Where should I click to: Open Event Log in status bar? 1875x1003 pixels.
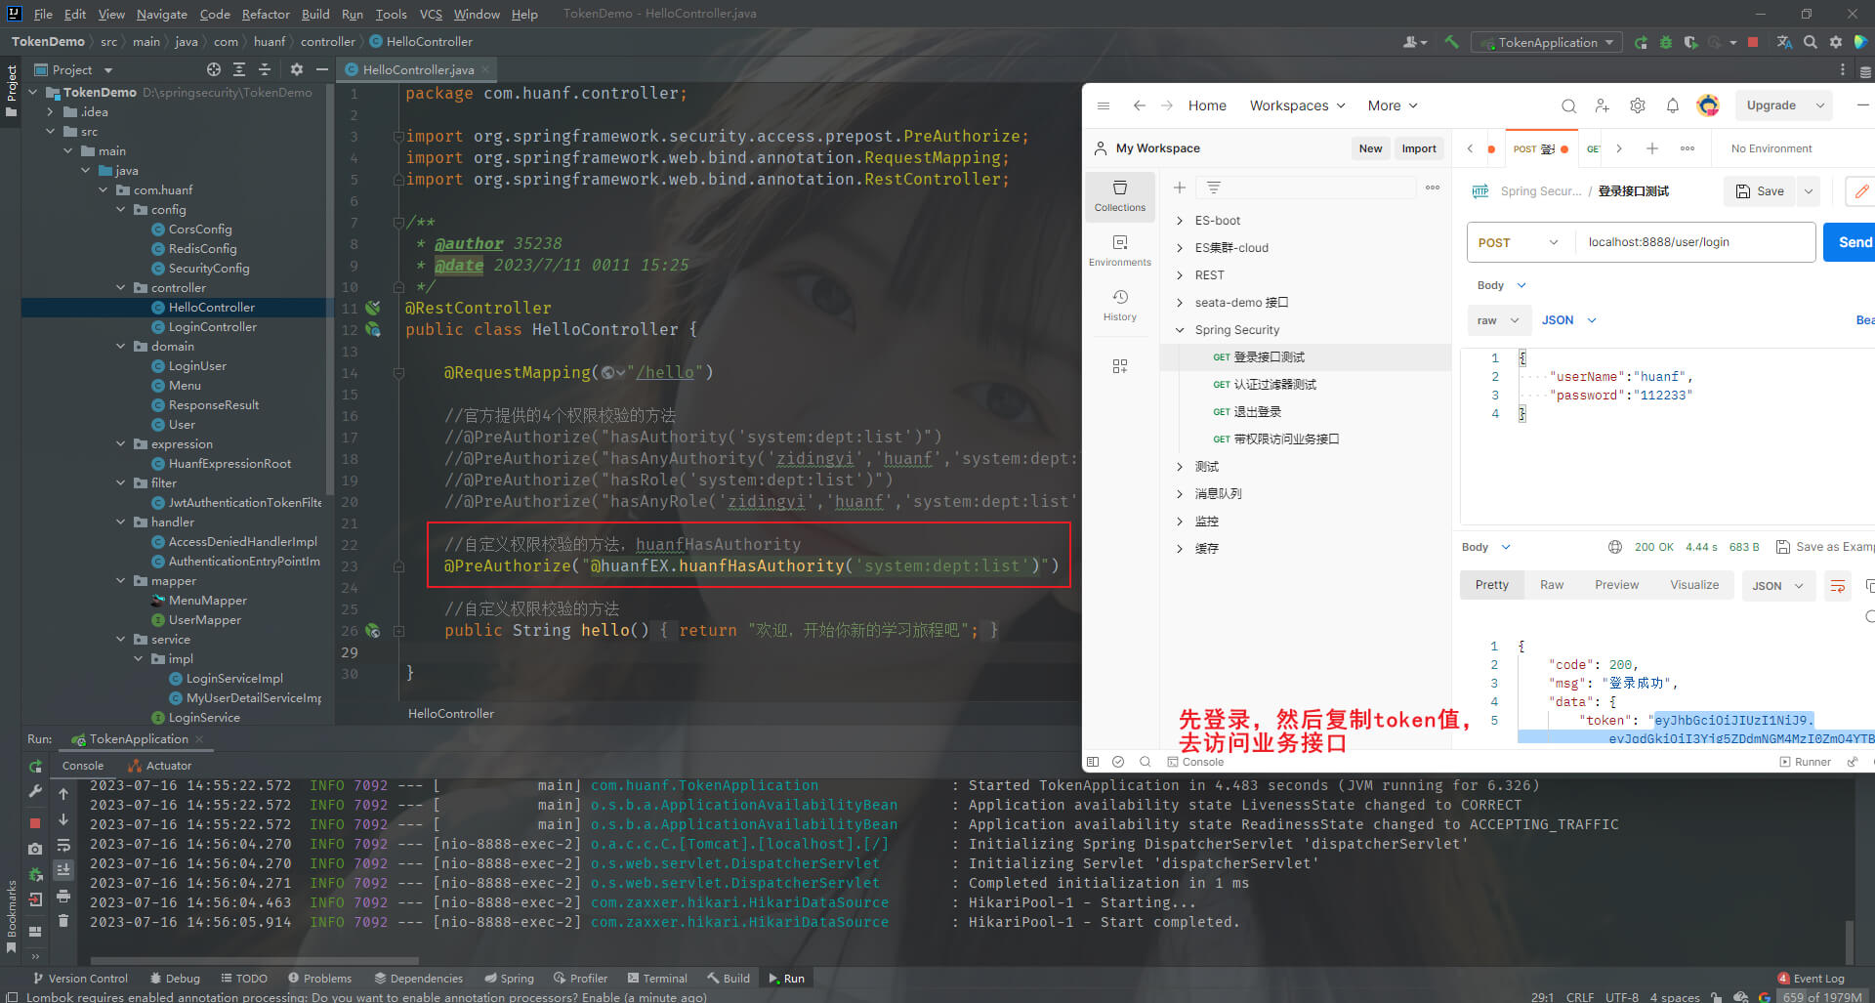coord(1811,979)
